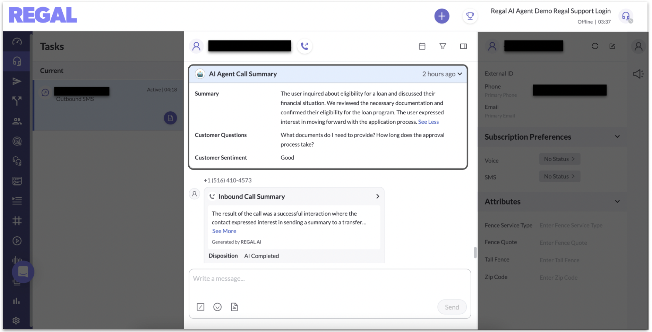Open the chat widget bubble
Image resolution: width=652 pixels, height=332 pixels.
coord(23,272)
